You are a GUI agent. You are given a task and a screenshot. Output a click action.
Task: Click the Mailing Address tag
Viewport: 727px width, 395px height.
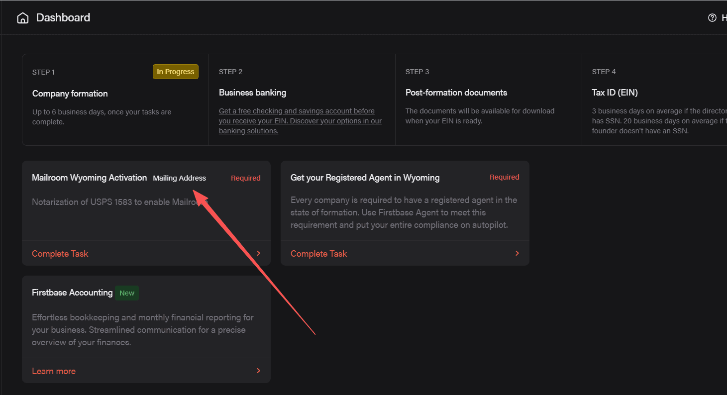click(x=179, y=178)
